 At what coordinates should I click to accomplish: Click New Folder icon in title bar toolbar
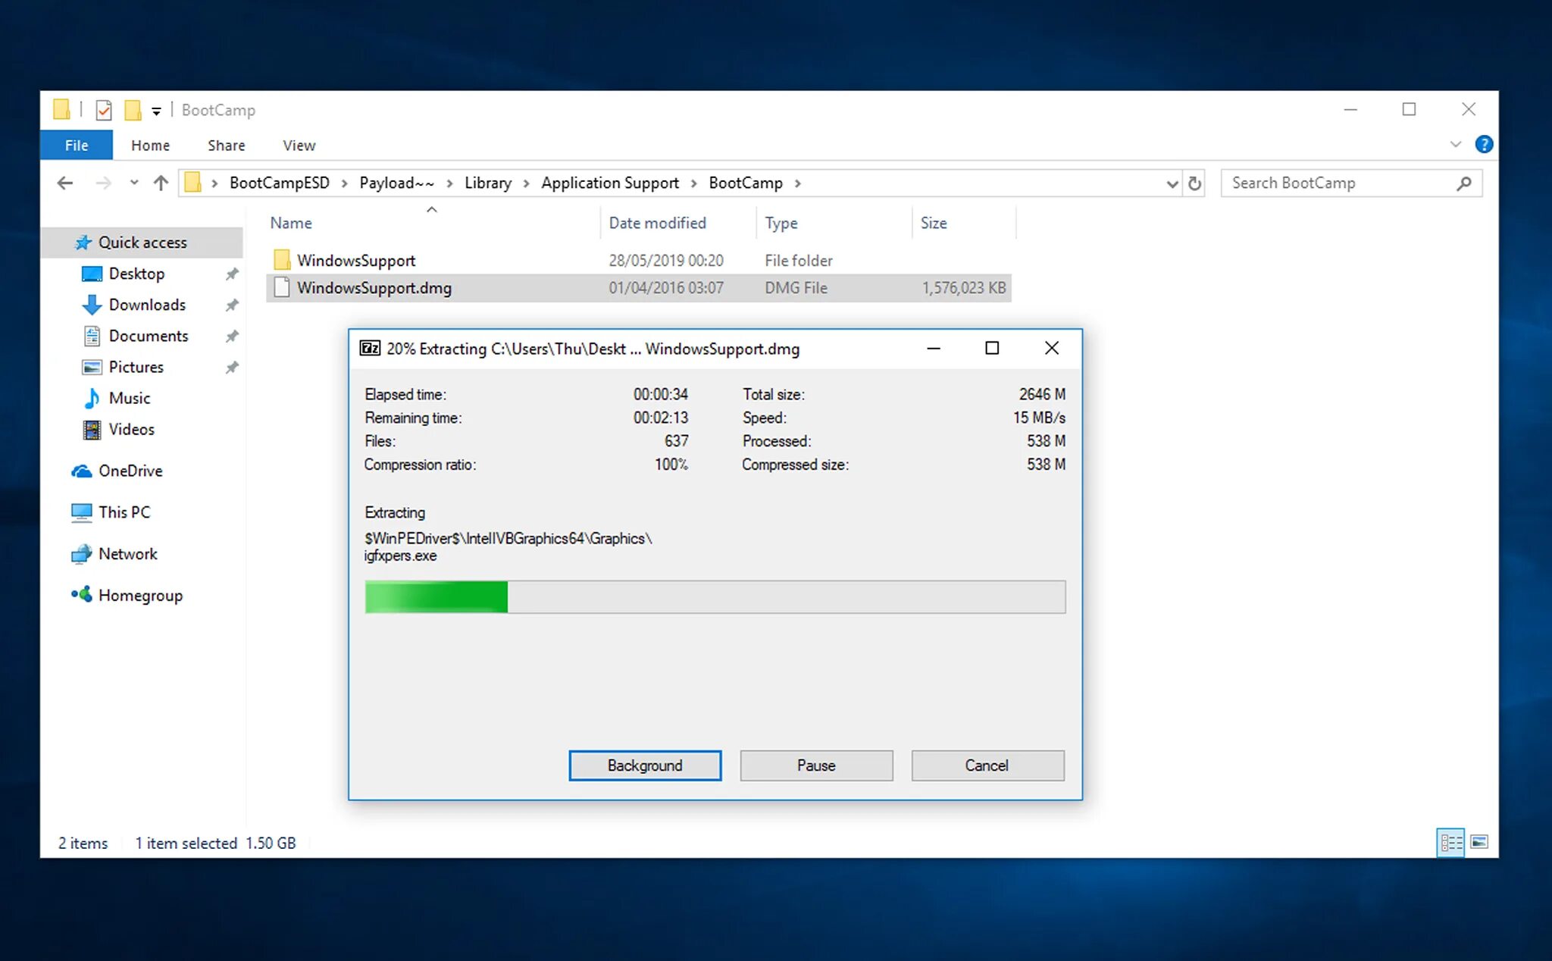[133, 111]
